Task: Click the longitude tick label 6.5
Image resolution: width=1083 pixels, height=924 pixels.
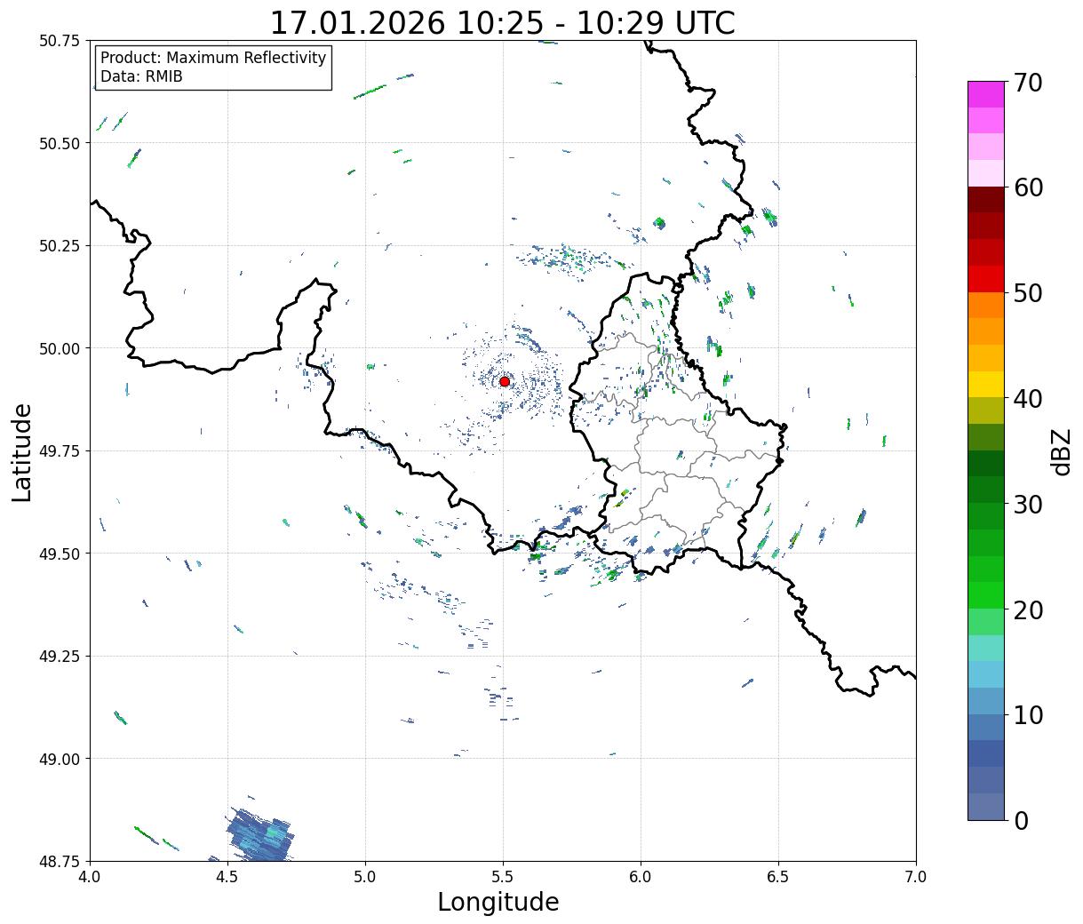Action: click(778, 877)
